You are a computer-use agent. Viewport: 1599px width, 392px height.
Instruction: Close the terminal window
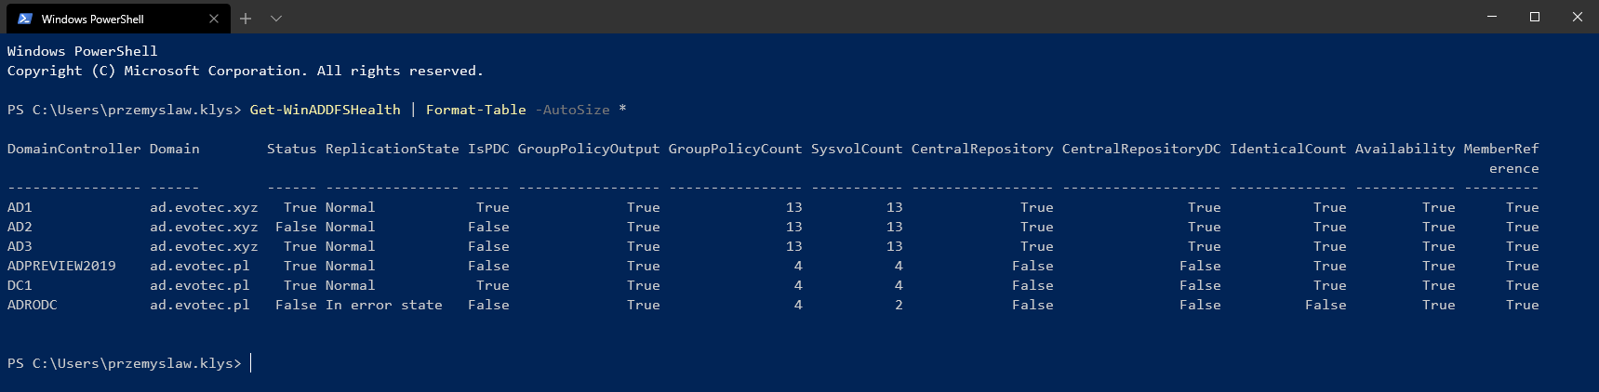1577,17
